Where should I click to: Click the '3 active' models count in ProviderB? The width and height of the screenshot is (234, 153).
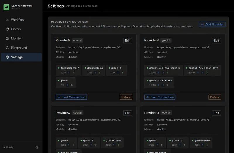click(161, 57)
